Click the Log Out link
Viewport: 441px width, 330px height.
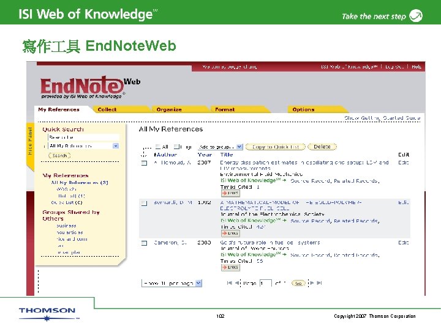pos(394,67)
